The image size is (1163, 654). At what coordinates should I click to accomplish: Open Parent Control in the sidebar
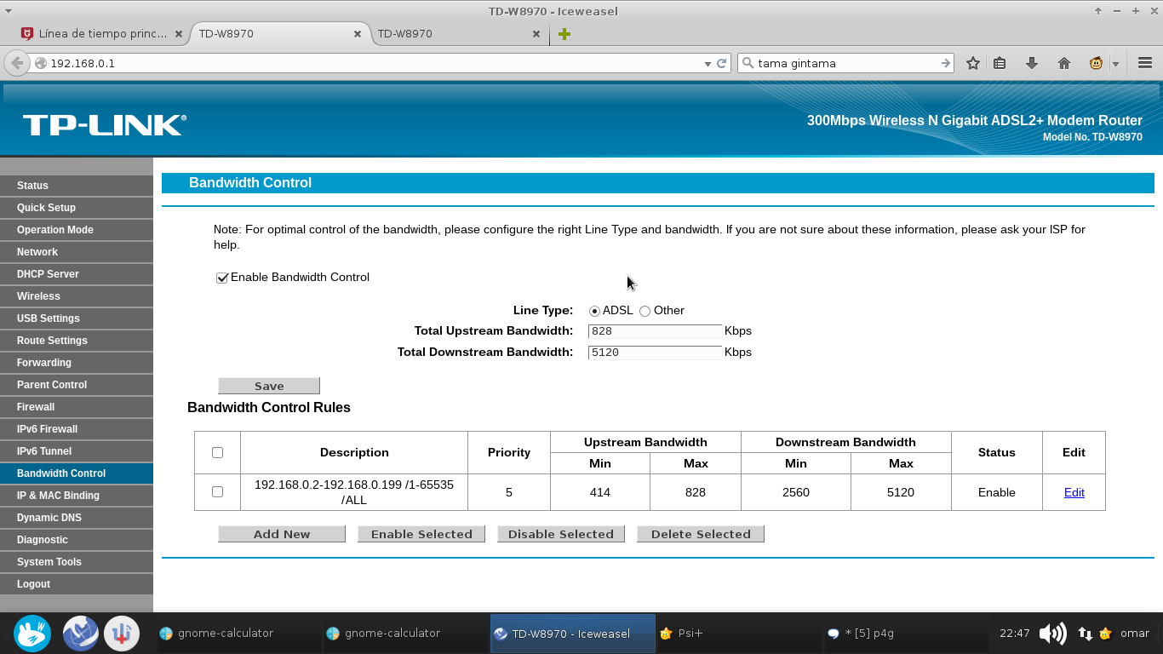click(x=77, y=385)
